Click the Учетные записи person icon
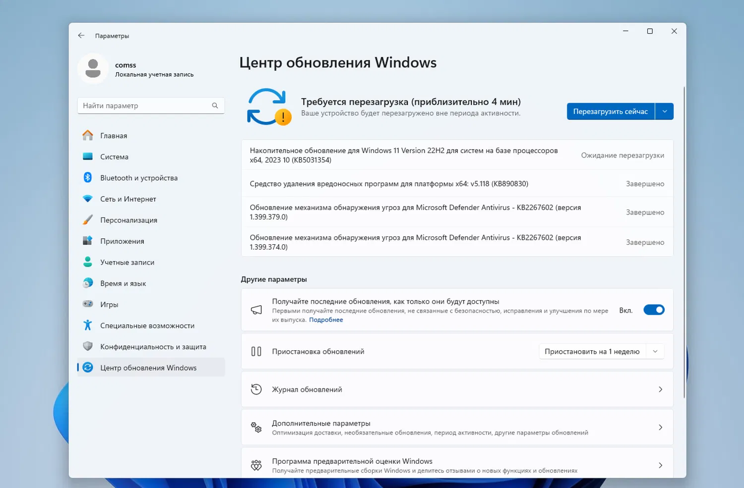 pyautogui.click(x=88, y=262)
